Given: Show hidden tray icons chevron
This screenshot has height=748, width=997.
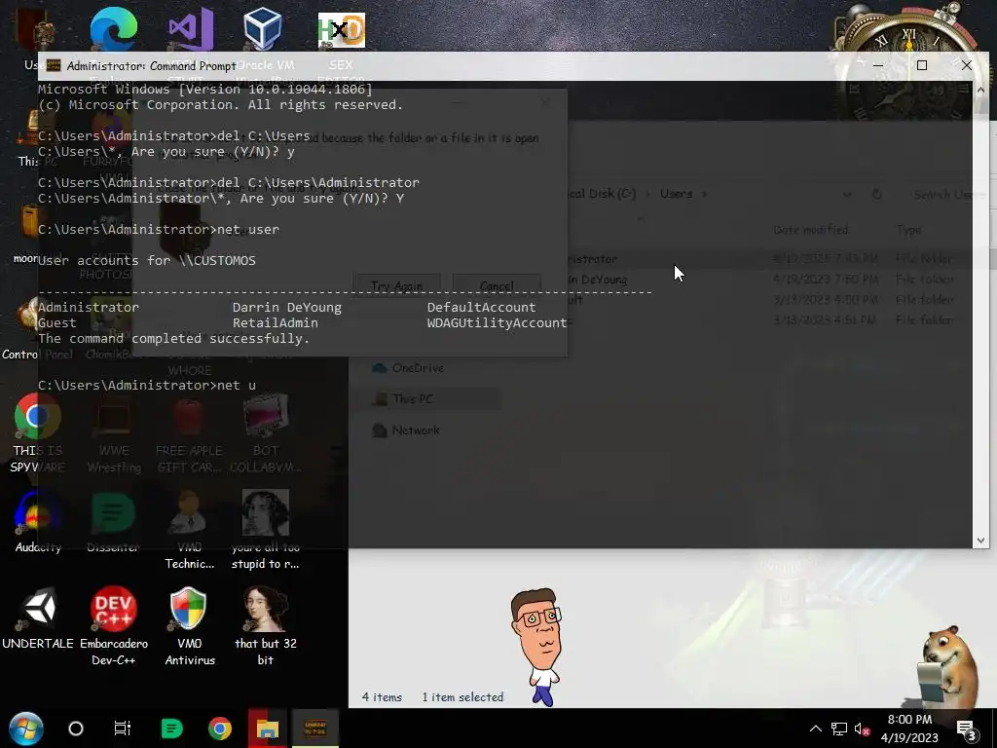Looking at the screenshot, I should click(815, 729).
